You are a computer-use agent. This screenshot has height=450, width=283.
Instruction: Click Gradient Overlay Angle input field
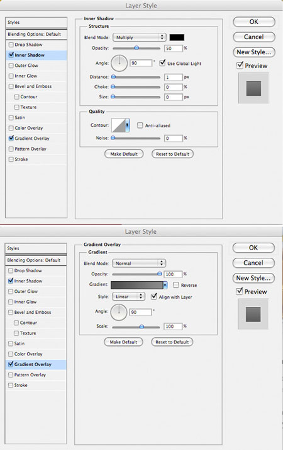tap(141, 312)
